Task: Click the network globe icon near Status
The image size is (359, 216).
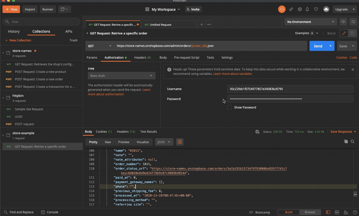Action: pyautogui.click(x=257, y=132)
